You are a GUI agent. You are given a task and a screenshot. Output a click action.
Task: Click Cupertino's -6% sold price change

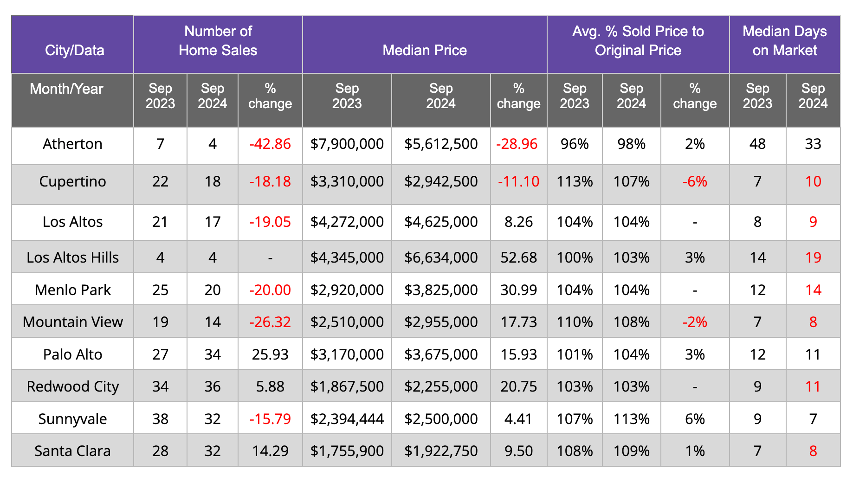point(695,181)
